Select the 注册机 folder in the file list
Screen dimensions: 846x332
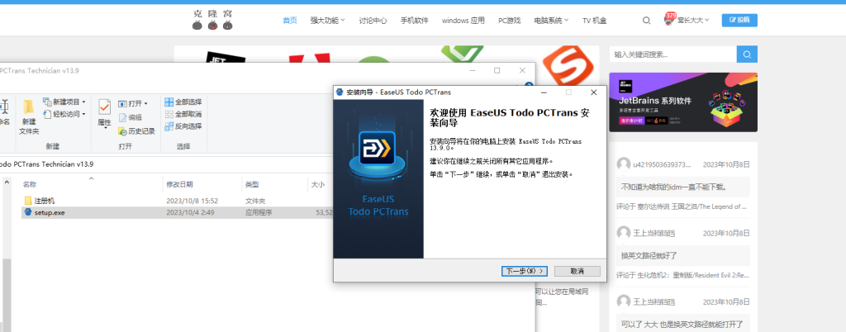pos(45,201)
